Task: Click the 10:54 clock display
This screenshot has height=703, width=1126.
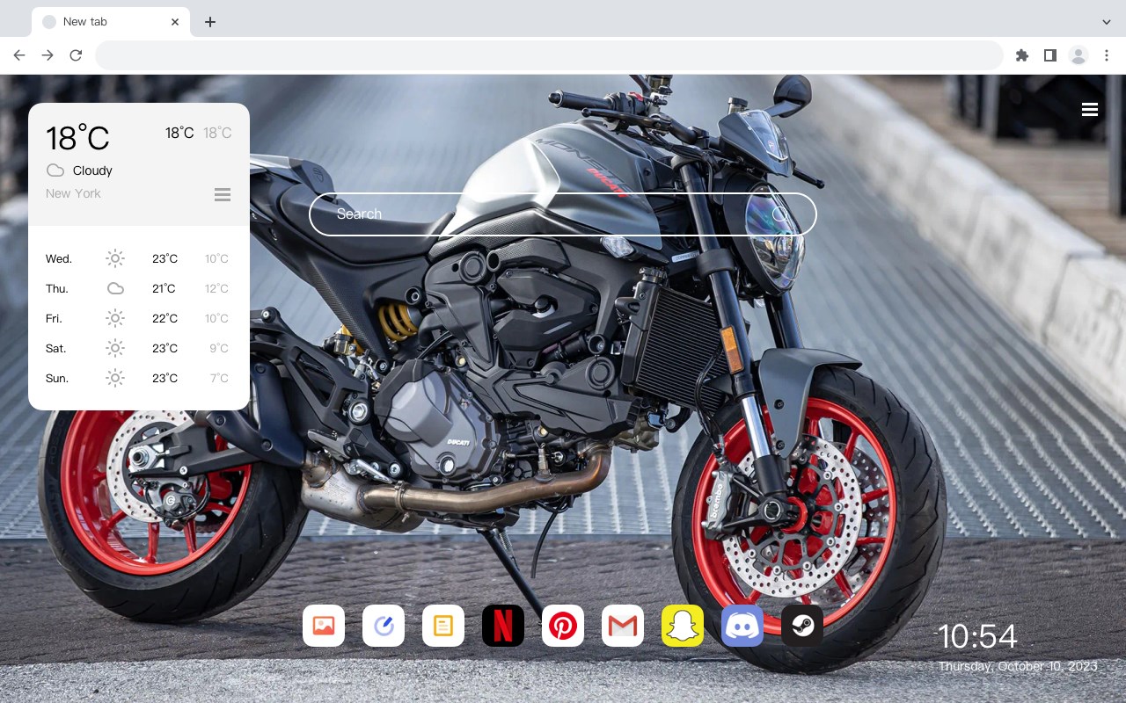Action: coord(977,636)
